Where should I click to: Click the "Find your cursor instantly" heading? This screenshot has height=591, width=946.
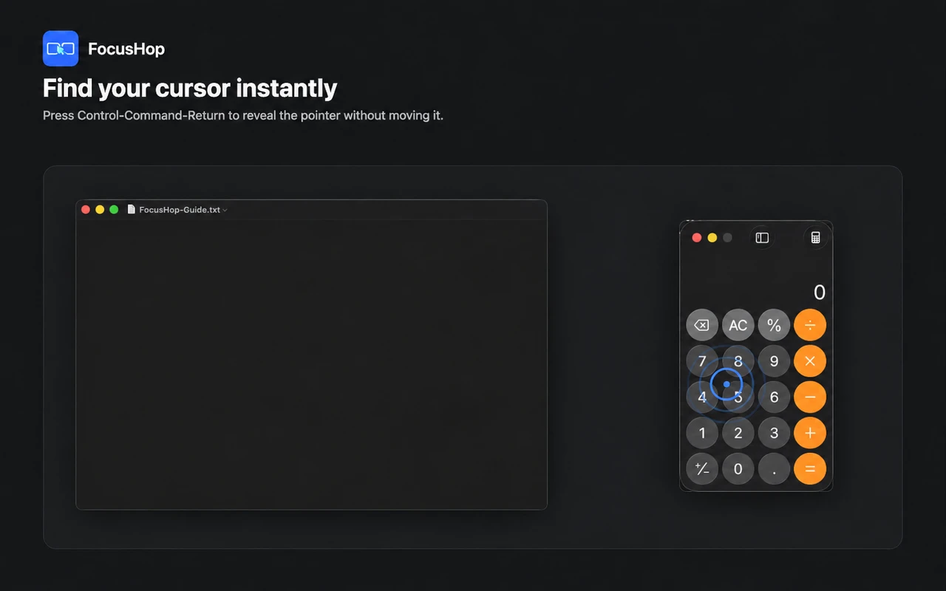[x=190, y=89]
